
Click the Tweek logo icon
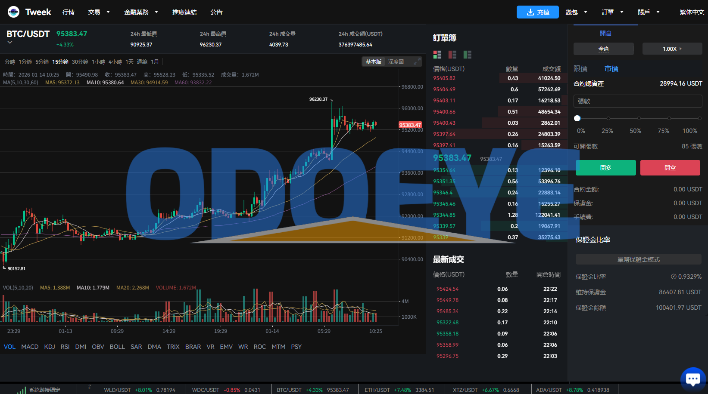(13, 12)
